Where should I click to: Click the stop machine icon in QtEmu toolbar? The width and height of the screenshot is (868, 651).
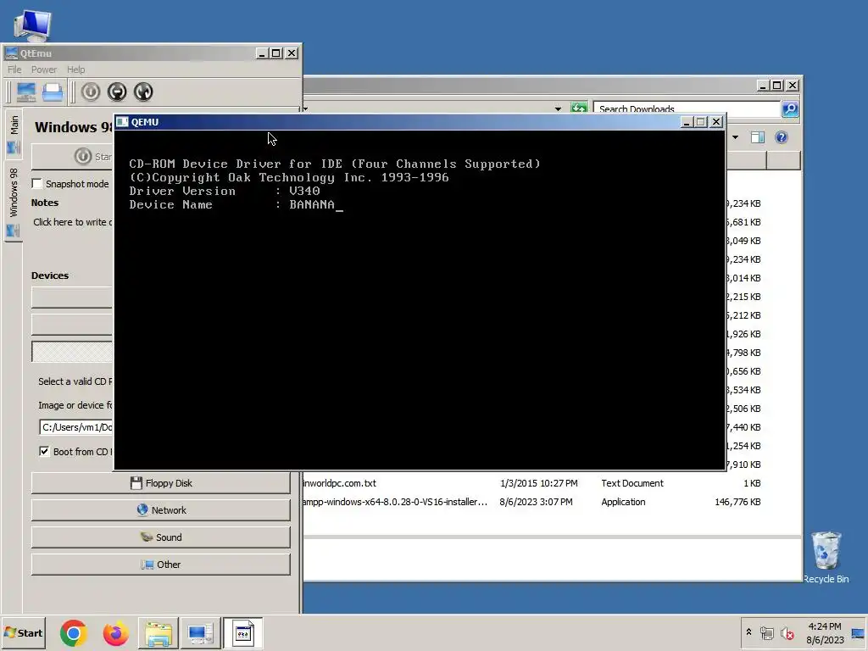pyautogui.click(x=117, y=92)
